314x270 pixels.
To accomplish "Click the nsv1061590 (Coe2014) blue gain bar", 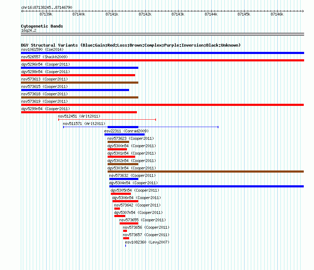I will (x=162, y=53).
